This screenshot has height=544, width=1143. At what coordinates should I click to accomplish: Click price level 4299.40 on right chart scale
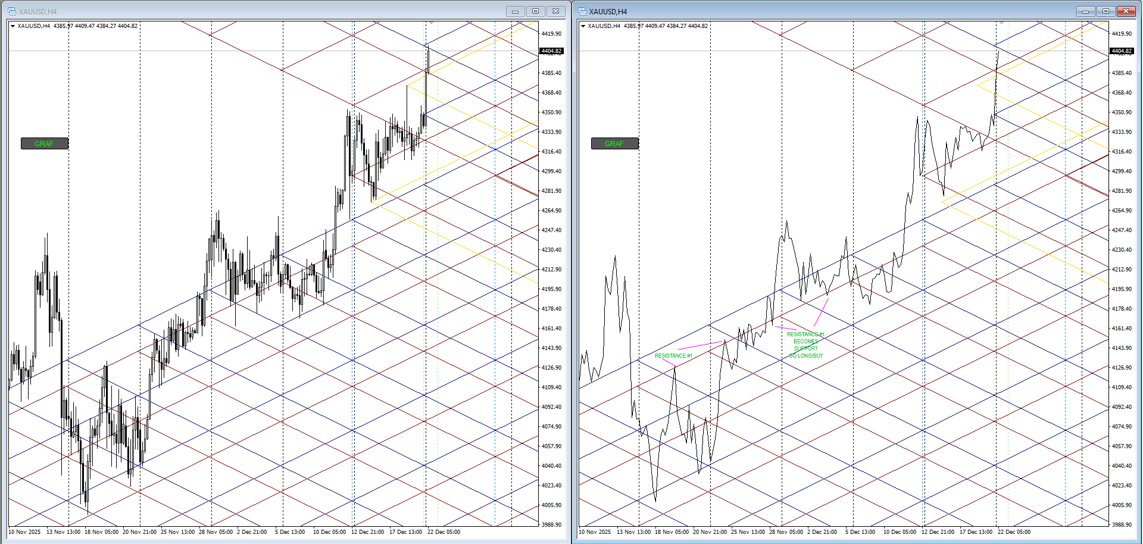click(1122, 171)
